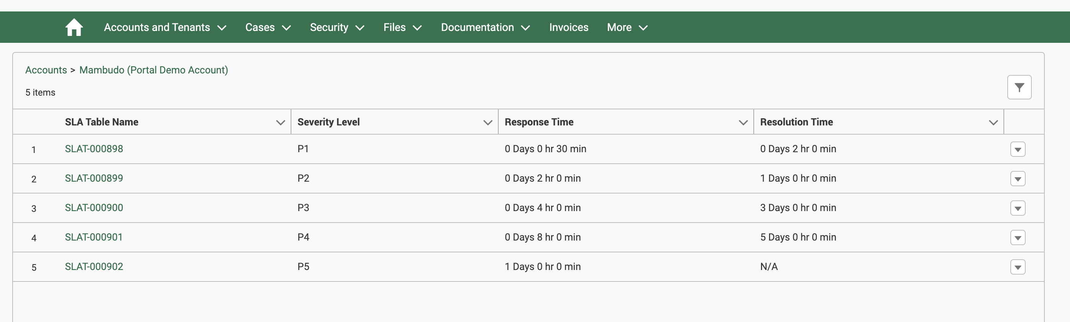
Task: Expand the Cases navigation menu
Action: click(268, 28)
